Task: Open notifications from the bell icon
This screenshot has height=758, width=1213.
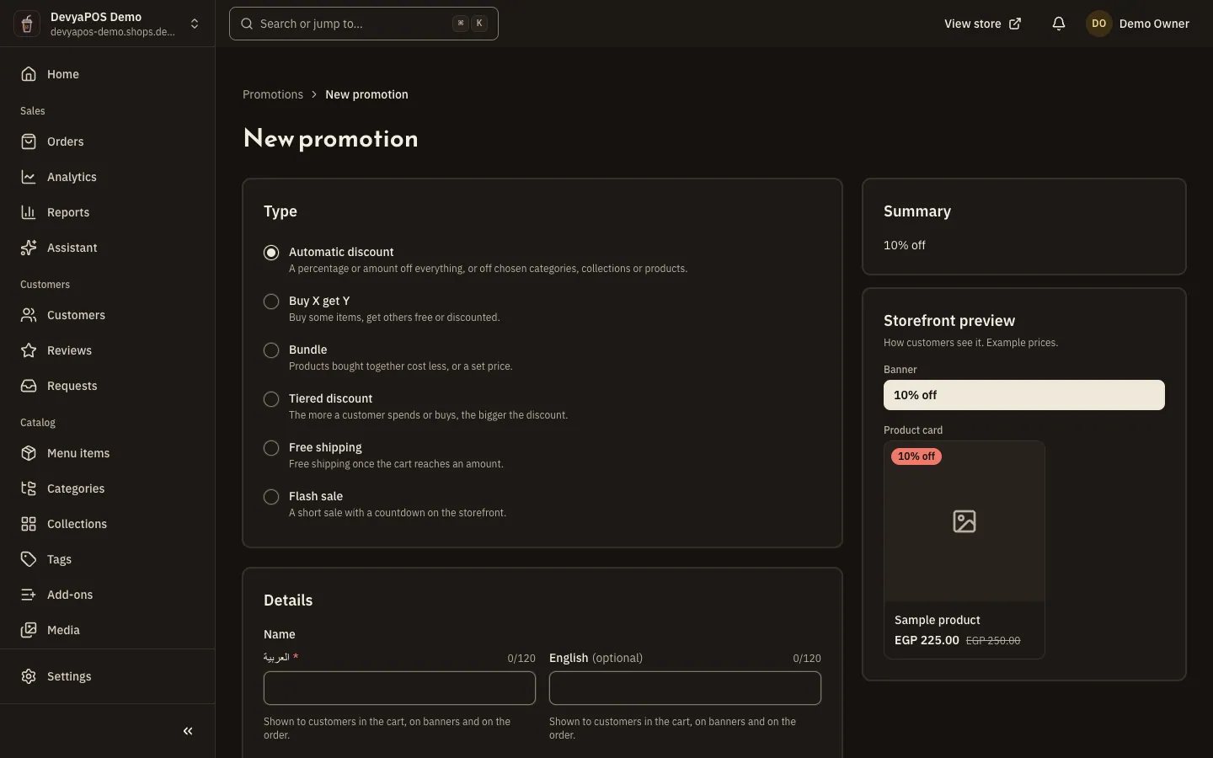Action: click(x=1059, y=24)
